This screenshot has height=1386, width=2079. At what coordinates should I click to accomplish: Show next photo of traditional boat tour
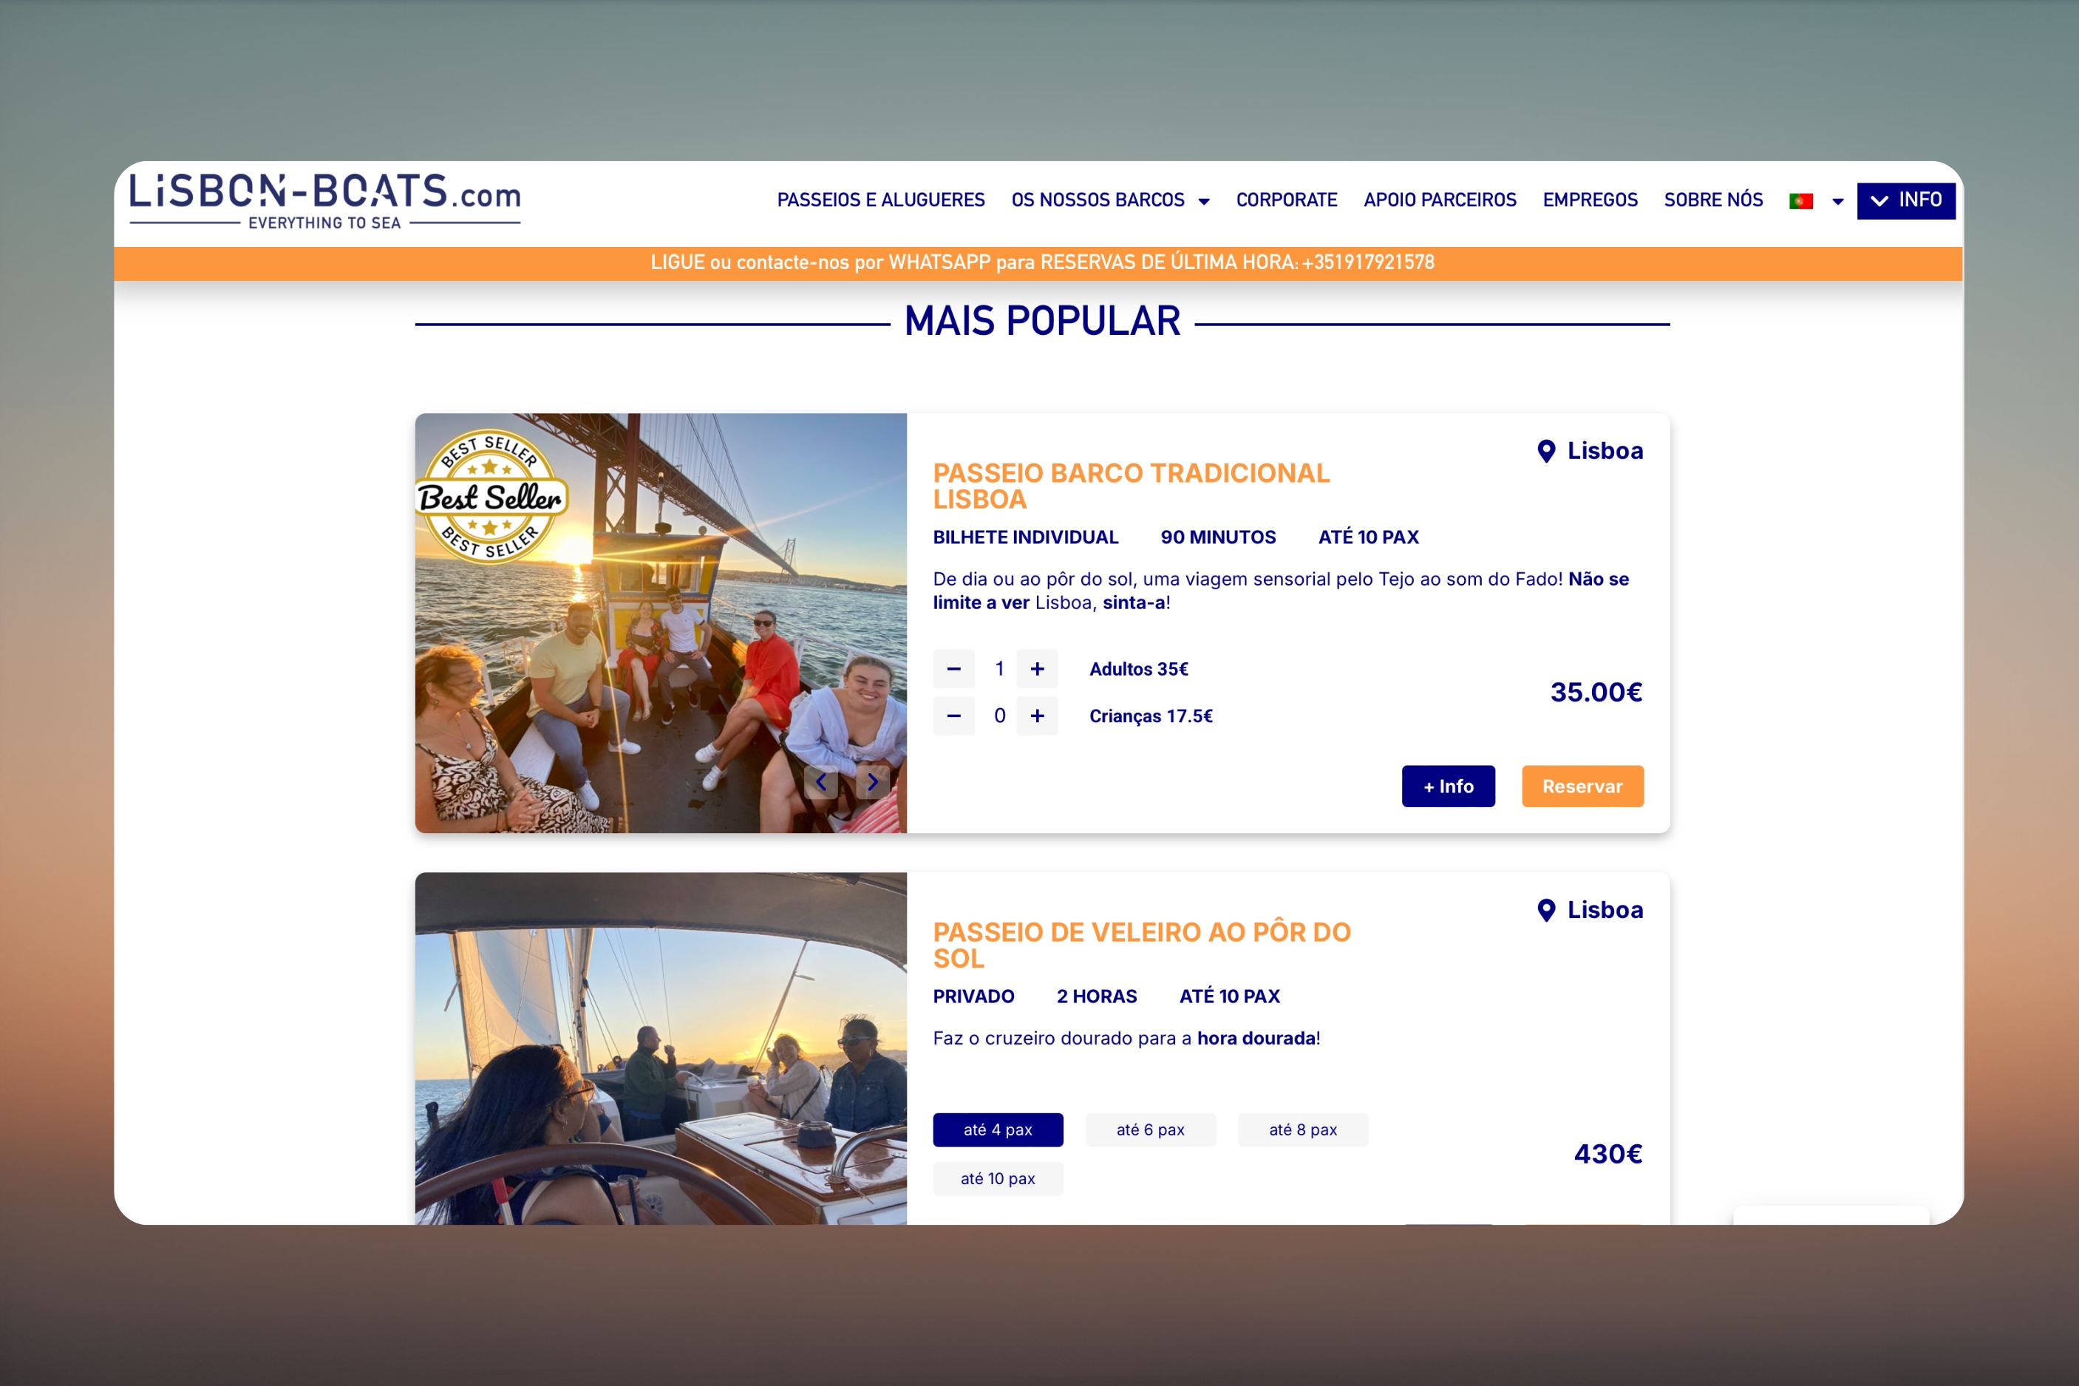click(x=872, y=781)
